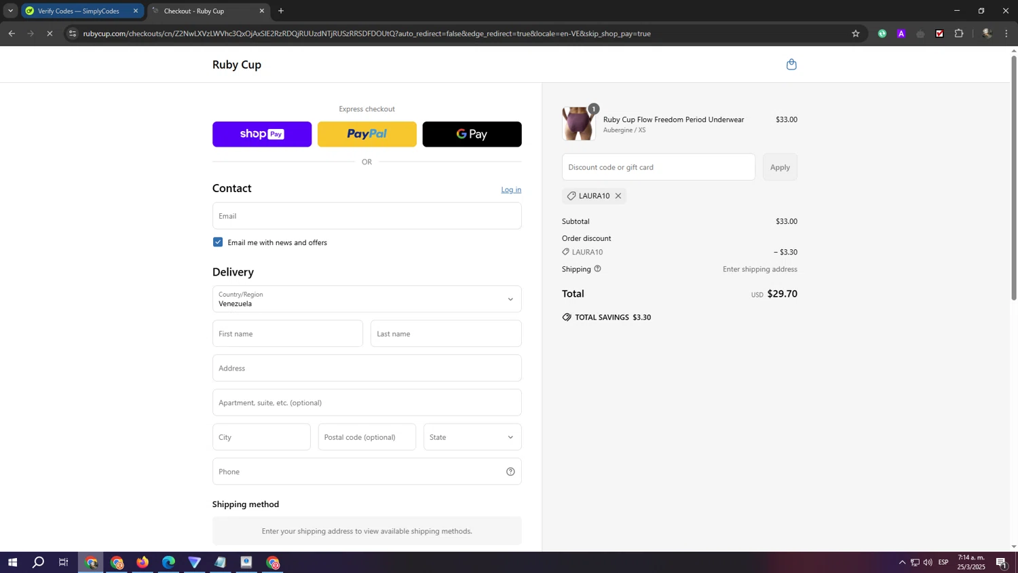The image size is (1018, 573).
Task: Click the TOTAL SAVINGS $3.30 text
Action: click(613, 318)
